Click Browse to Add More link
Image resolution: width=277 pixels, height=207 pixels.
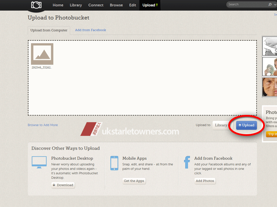(x=43, y=125)
